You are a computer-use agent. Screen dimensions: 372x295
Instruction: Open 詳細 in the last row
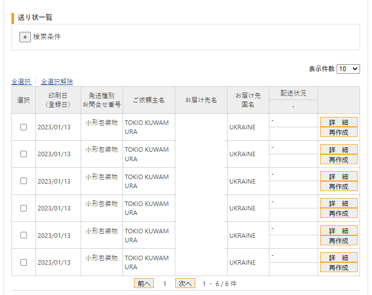[339, 257]
